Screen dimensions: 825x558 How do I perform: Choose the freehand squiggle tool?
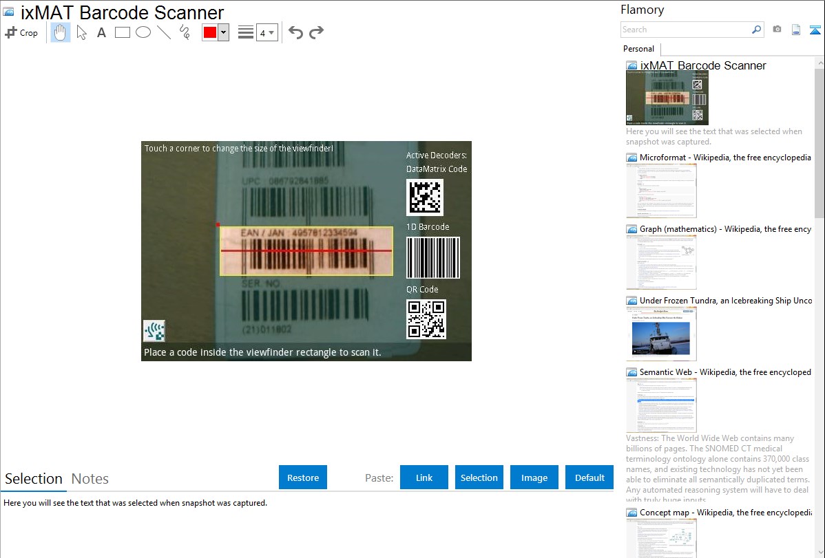coord(185,32)
